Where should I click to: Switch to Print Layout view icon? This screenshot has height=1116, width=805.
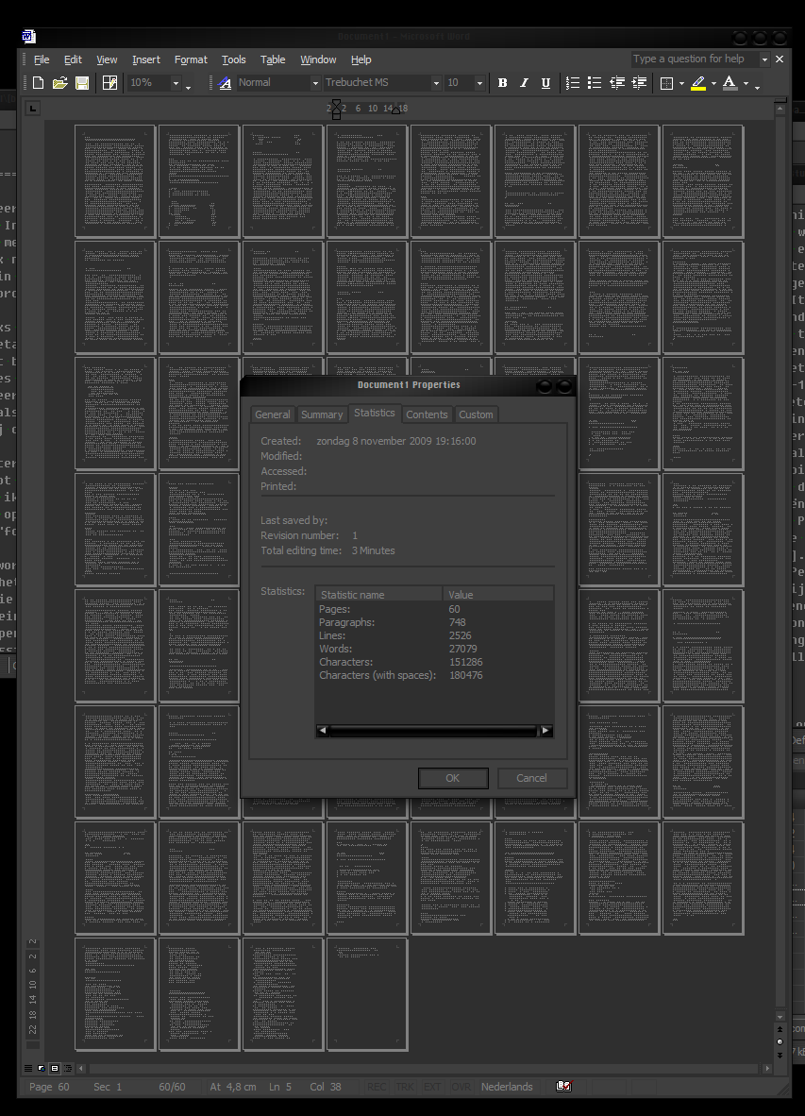pos(55,1068)
